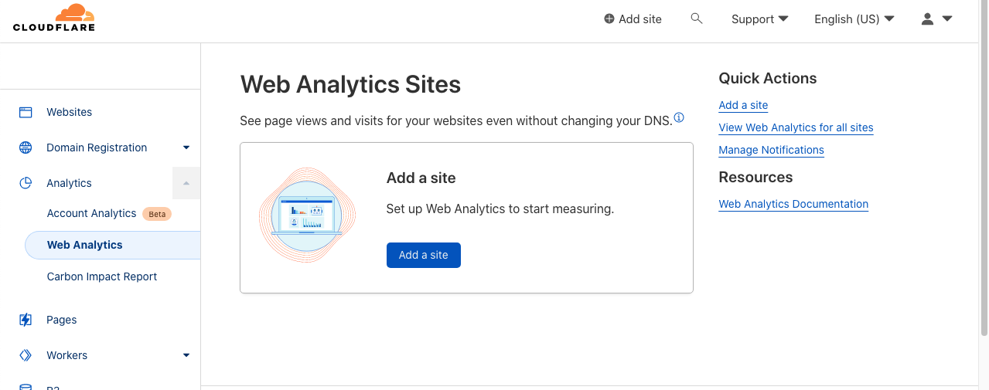Click the info icon after DNS text

679,117
